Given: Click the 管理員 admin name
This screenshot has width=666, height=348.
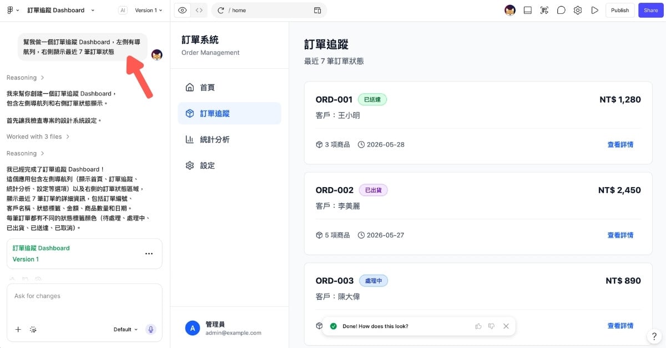Looking at the screenshot, I should pos(215,324).
